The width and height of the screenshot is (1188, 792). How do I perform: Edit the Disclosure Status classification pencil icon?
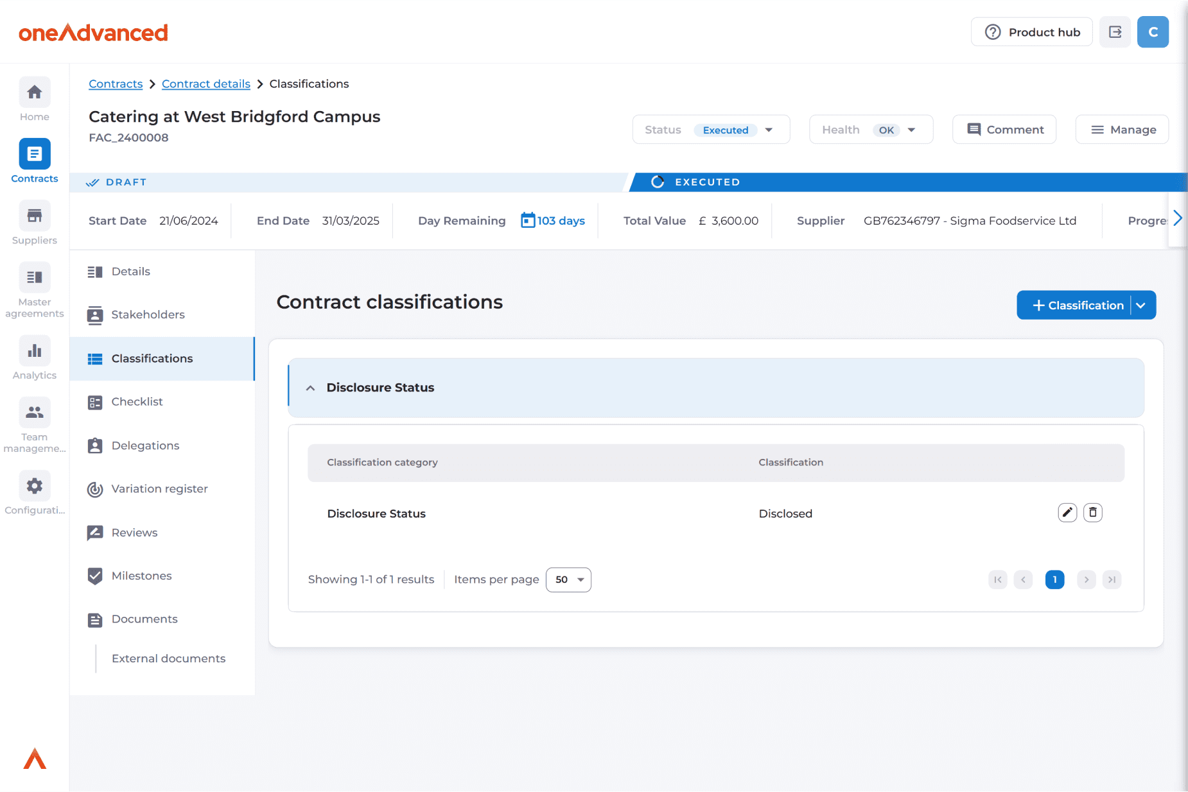(1067, 512)
